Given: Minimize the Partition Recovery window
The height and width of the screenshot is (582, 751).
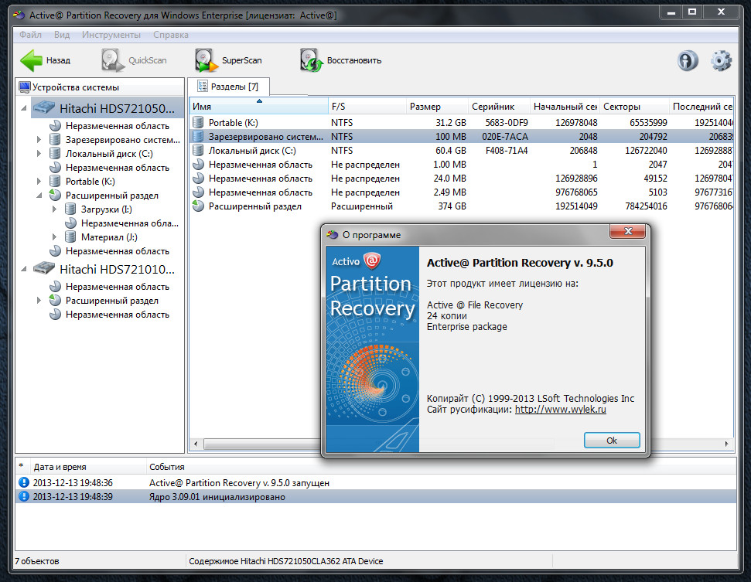Looking at the screenshot, I should coord(671,12).
